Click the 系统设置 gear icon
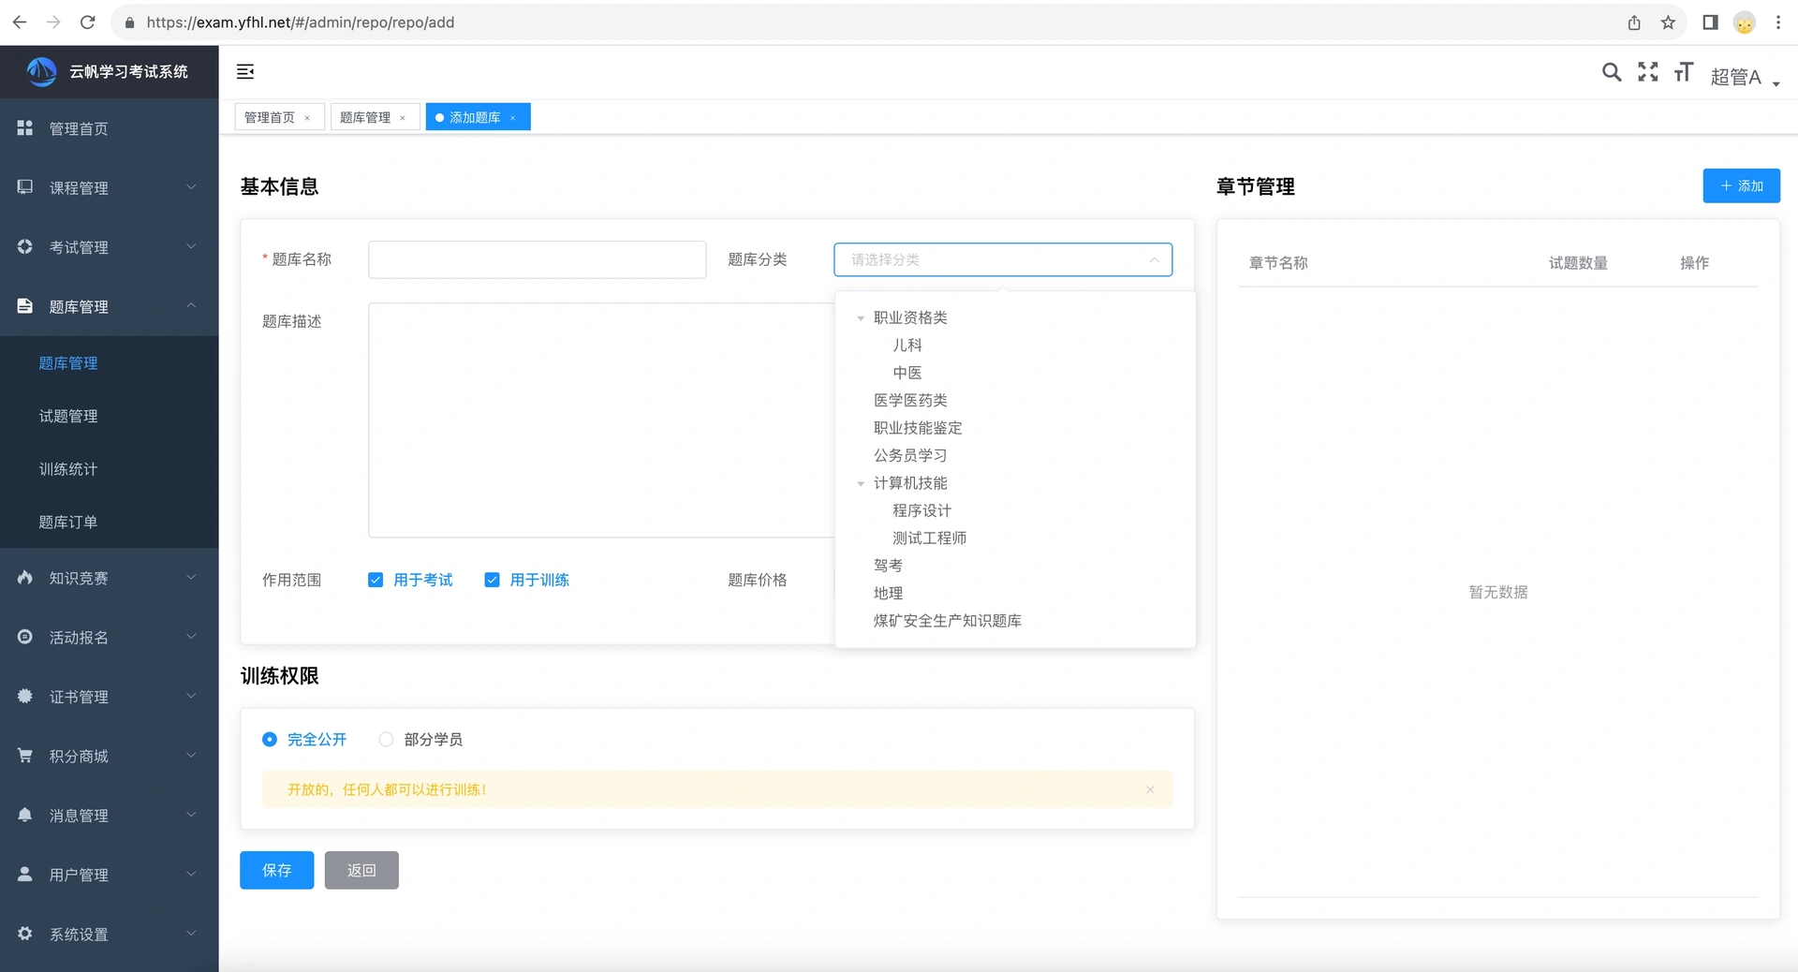The image size is (1798, 972). pos(25,934)
